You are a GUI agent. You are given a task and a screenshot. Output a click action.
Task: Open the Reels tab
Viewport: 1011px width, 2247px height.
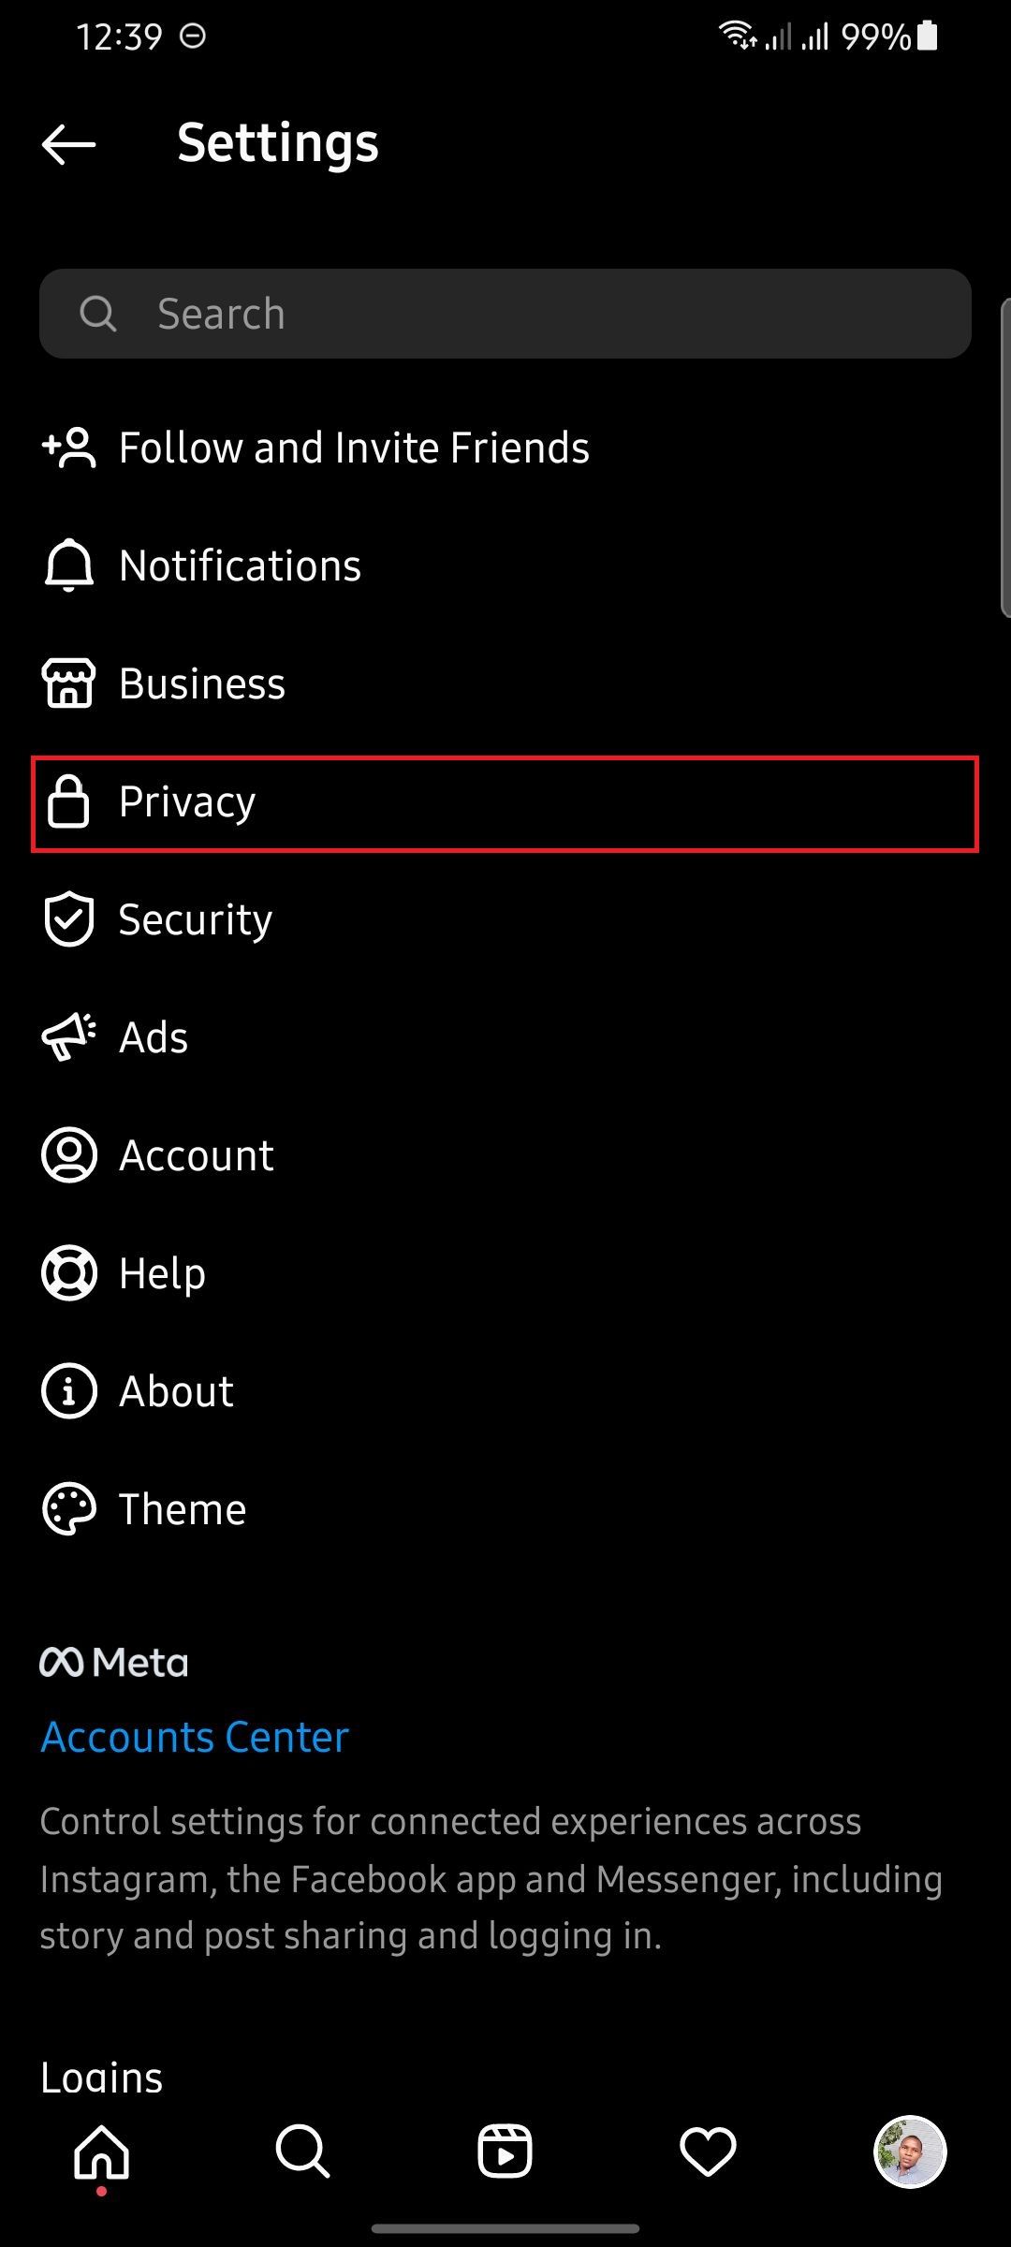coord(505,2152)
